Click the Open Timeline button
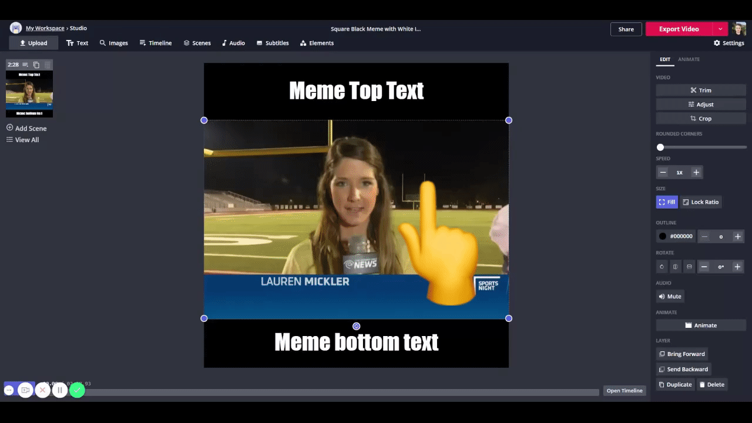This screenshot has width=752, height=423. coord(624,391)
